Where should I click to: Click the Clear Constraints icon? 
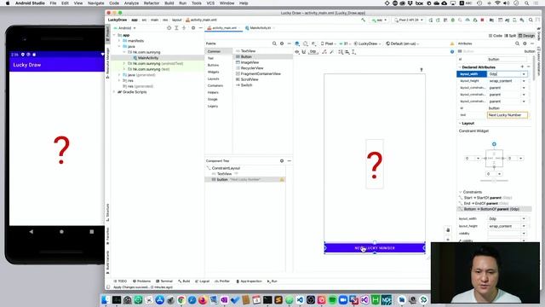[324, 52]
